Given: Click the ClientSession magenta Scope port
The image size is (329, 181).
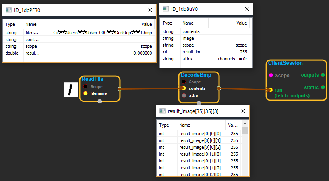Looking at the screenshot, I should tap(271, 75).
